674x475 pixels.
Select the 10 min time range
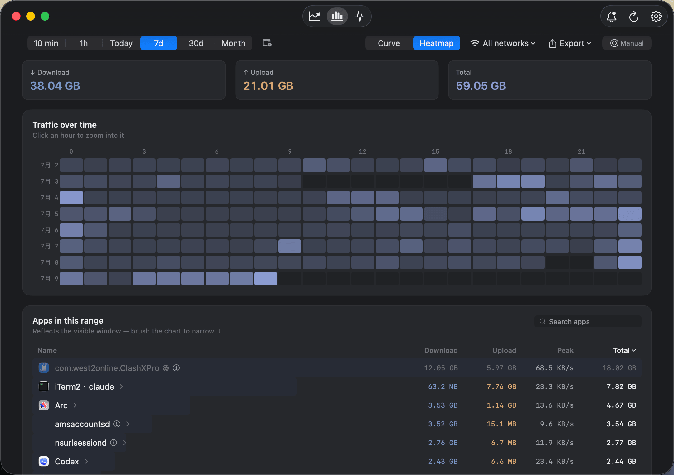(x=46, y=43)
